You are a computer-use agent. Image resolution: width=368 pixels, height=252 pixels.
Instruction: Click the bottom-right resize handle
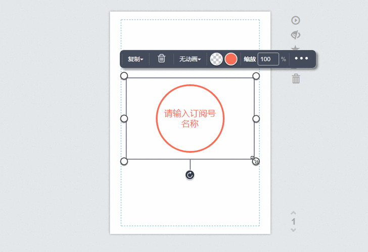point(256,161)
